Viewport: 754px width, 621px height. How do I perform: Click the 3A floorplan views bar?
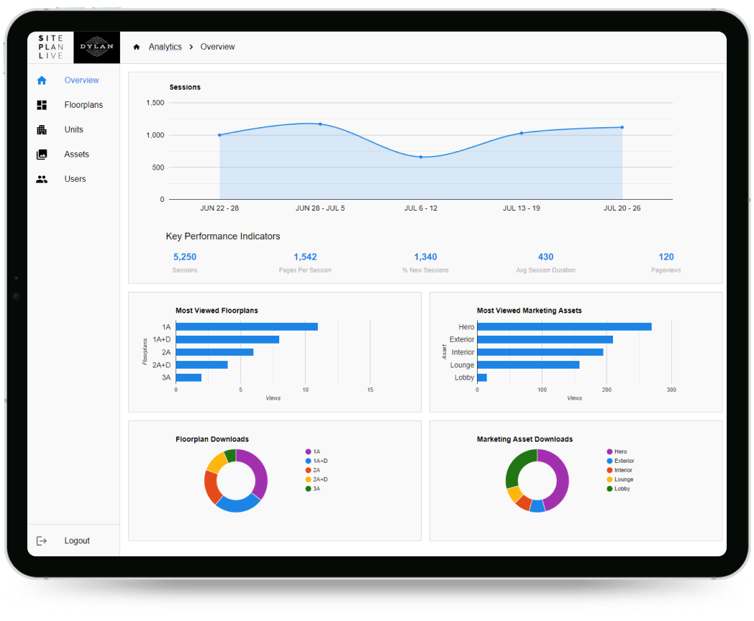188,377
